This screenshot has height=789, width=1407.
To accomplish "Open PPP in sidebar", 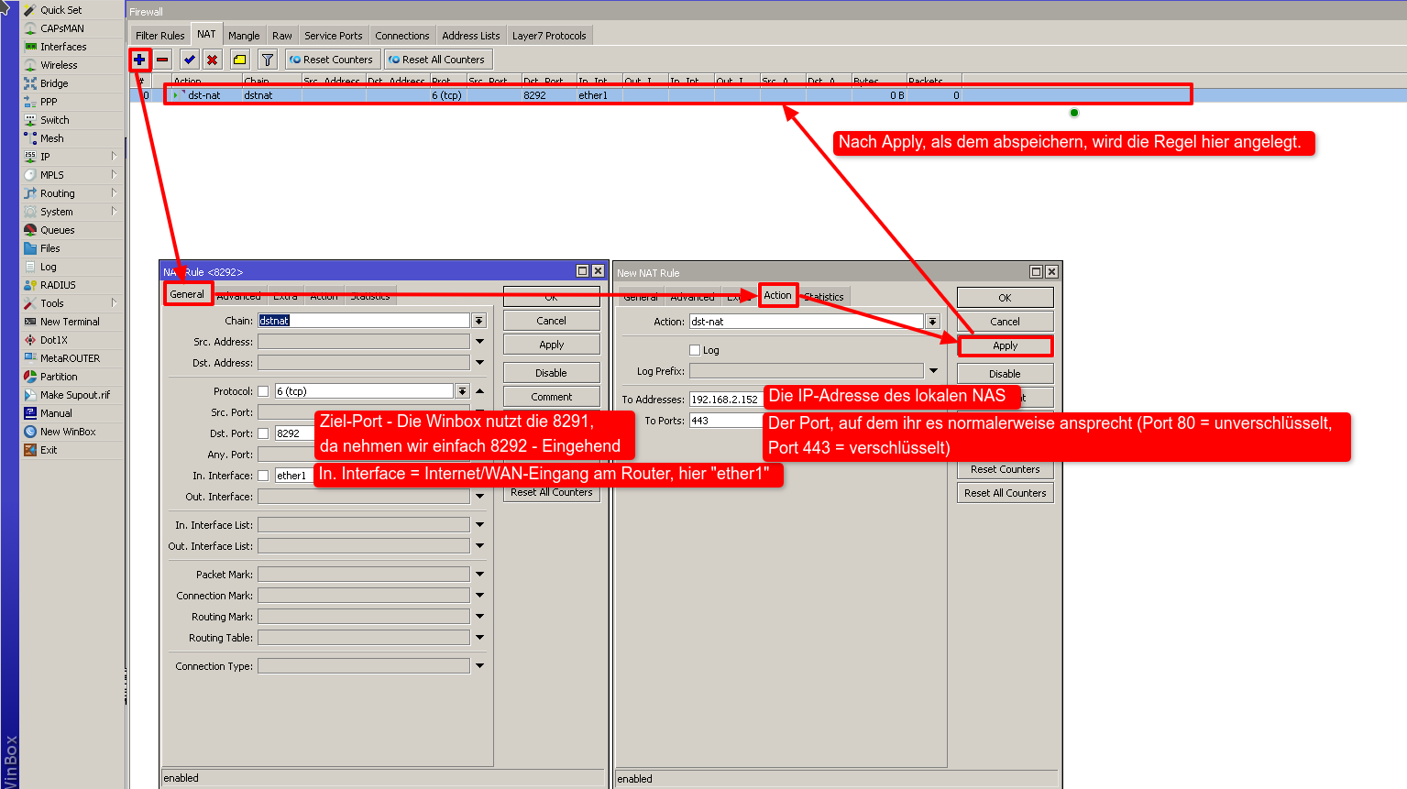I will pyautogui.click(x=49, y=102).
